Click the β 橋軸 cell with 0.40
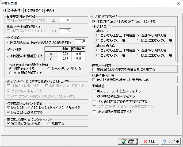The image size is (183, 147). [65, 59]
